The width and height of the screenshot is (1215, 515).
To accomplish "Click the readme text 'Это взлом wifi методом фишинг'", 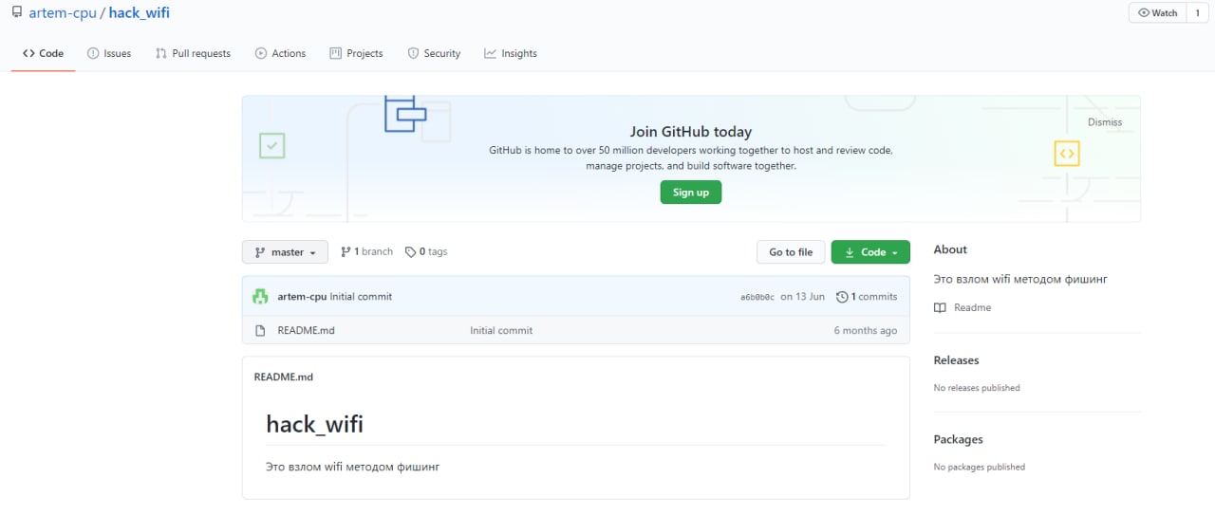I will pos(353,467).
